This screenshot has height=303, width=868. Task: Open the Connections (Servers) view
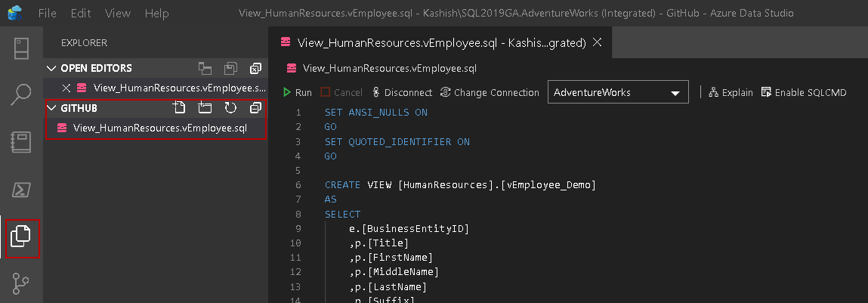pos(21,48)
